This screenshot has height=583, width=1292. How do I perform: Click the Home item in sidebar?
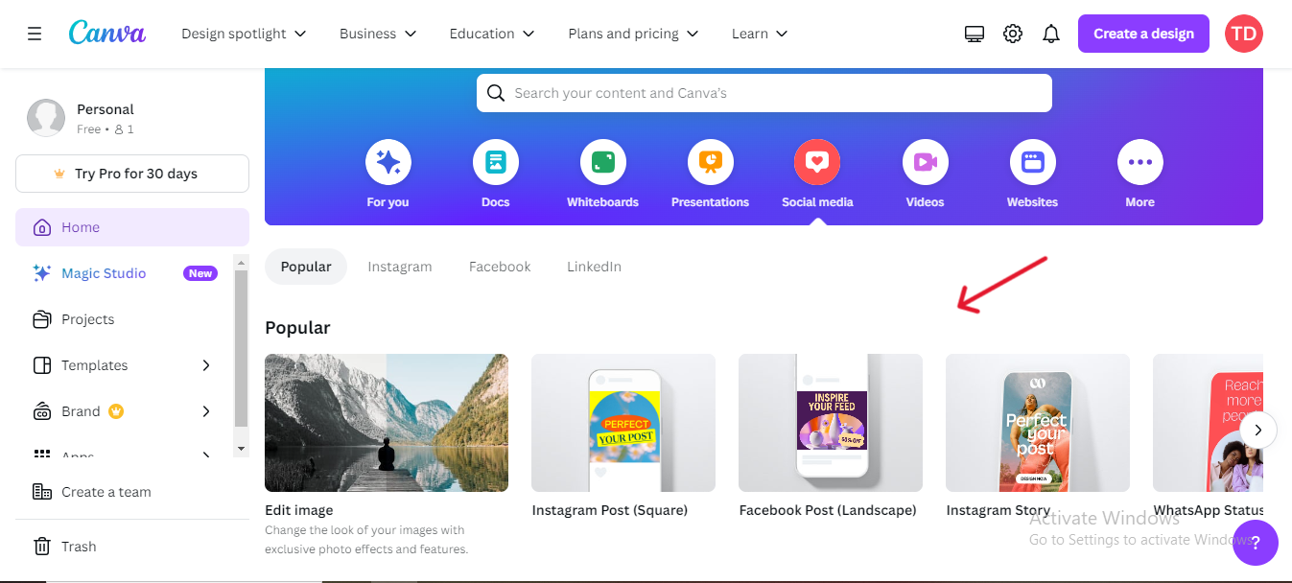[x=132, y=227]
